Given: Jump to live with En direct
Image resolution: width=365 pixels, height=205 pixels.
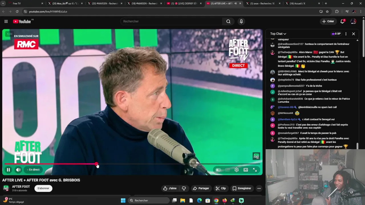Looking at the screenshot, I should (33, 170).
